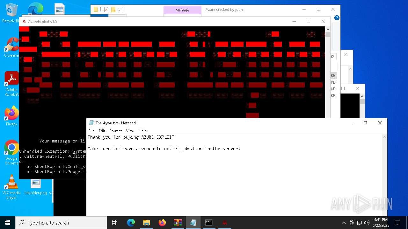Open the volume control tray icon
The height and width of the screenshot is (229, 408).
(367, 223)
